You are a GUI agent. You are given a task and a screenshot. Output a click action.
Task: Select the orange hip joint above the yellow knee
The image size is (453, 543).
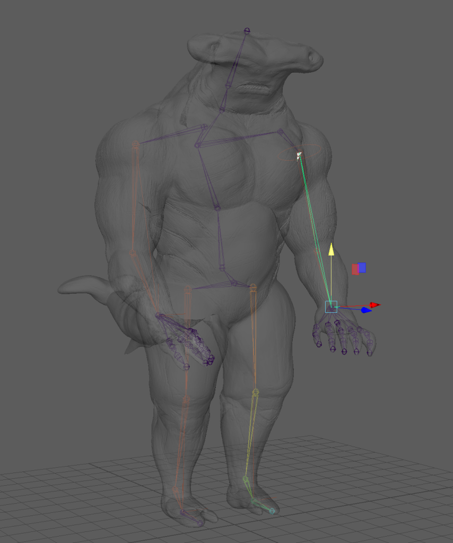[253, 287]
